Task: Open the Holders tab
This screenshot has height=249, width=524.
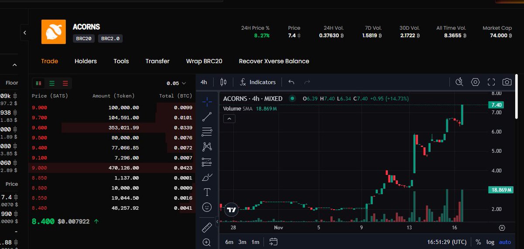Action: [x=86, y=61]
